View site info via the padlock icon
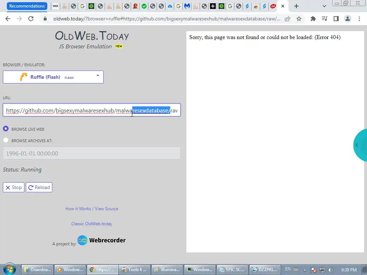367x275 pixels. pyautogui.click(x=45, y=19)
